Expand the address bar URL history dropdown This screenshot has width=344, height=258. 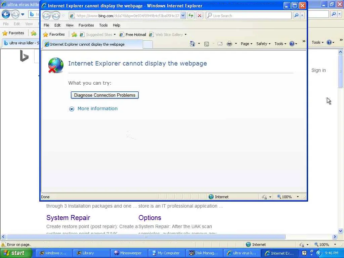coord(183,15)
